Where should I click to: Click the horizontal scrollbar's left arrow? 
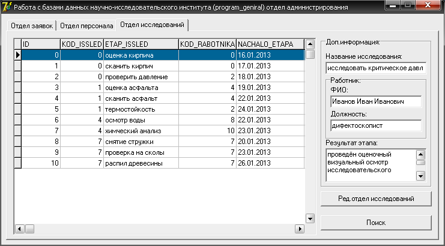point(20,229)
